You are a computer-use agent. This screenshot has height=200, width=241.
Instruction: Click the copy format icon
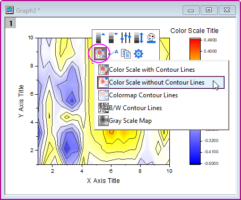point(126,54)
